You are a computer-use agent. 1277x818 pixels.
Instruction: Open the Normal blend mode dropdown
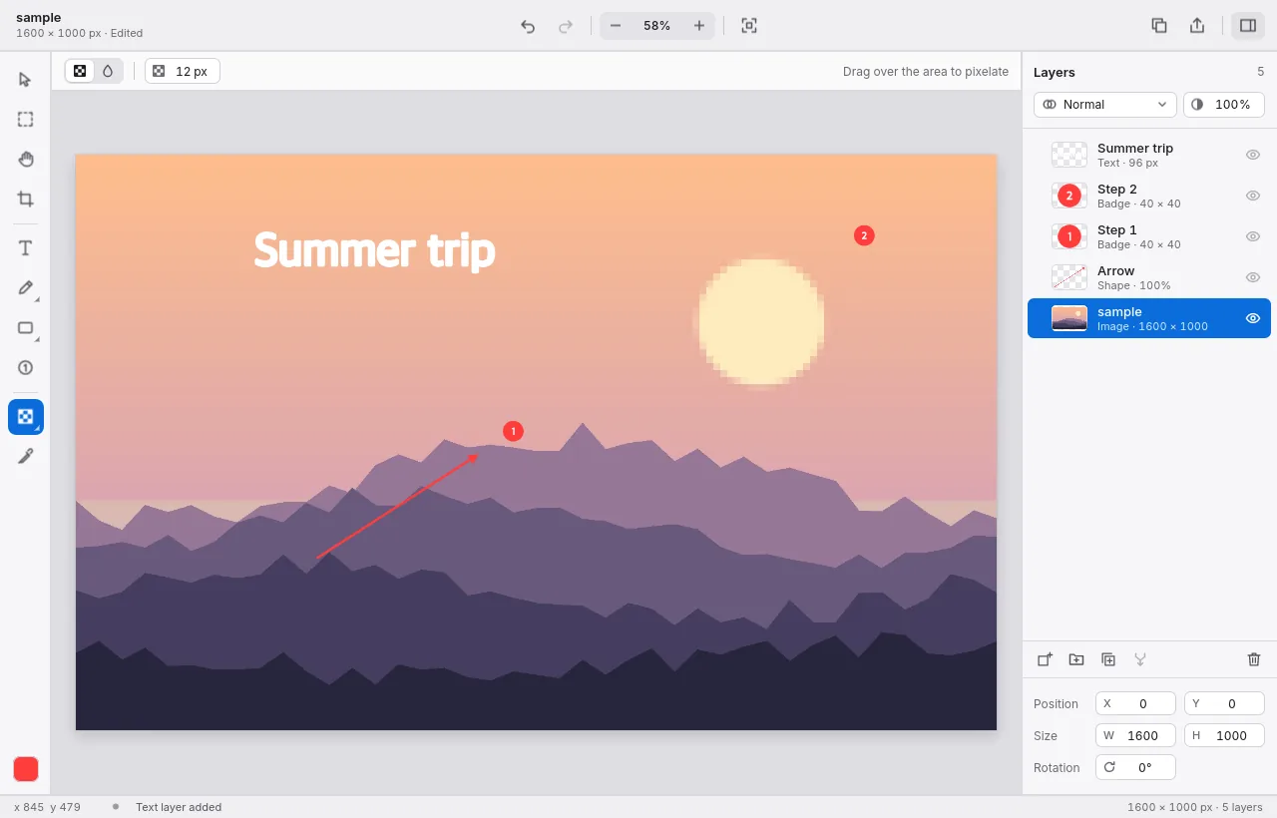click(x=1104, y=105)
